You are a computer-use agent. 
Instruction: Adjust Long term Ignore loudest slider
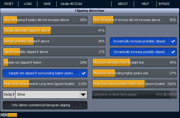pyautogui.click(x=45, y=84)
